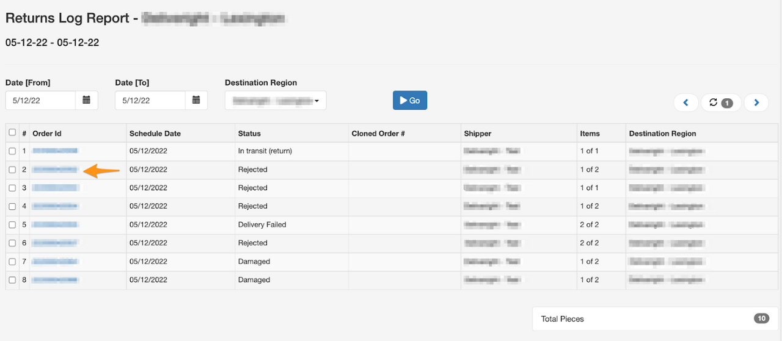
Task: Go to the previous page arrow
Action: pyautogui.click(x=686, y=102)
